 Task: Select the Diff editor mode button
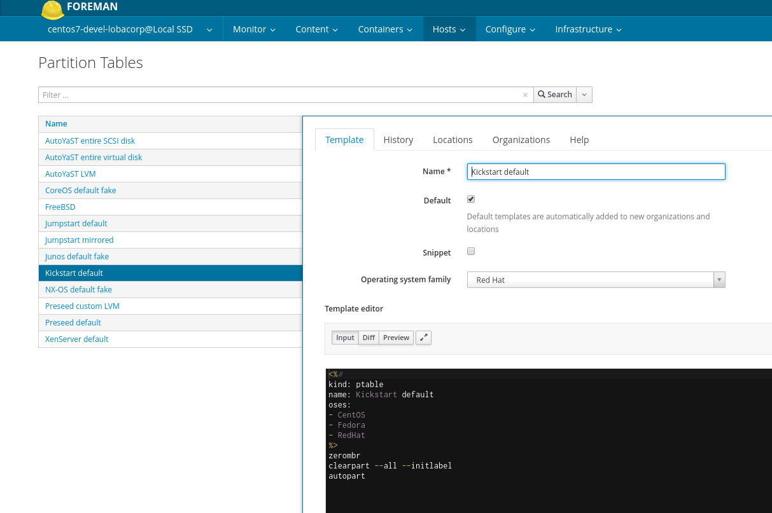click(368, 338)
